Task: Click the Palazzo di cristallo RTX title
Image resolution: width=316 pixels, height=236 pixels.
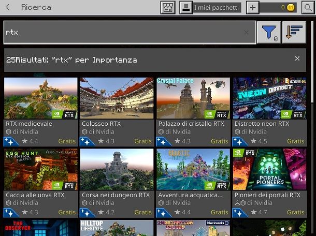Action: [x=191, y=124]
